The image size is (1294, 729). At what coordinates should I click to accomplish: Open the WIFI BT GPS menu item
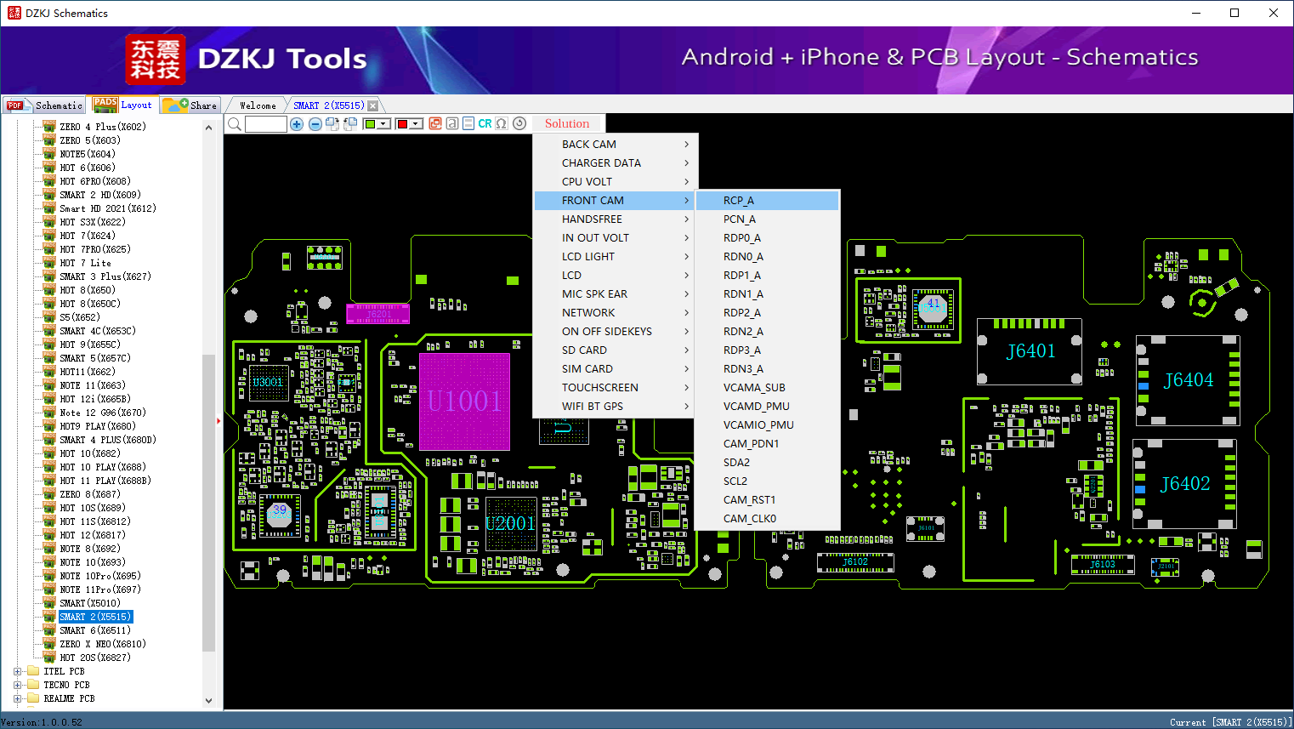click(x=616, y=407)
